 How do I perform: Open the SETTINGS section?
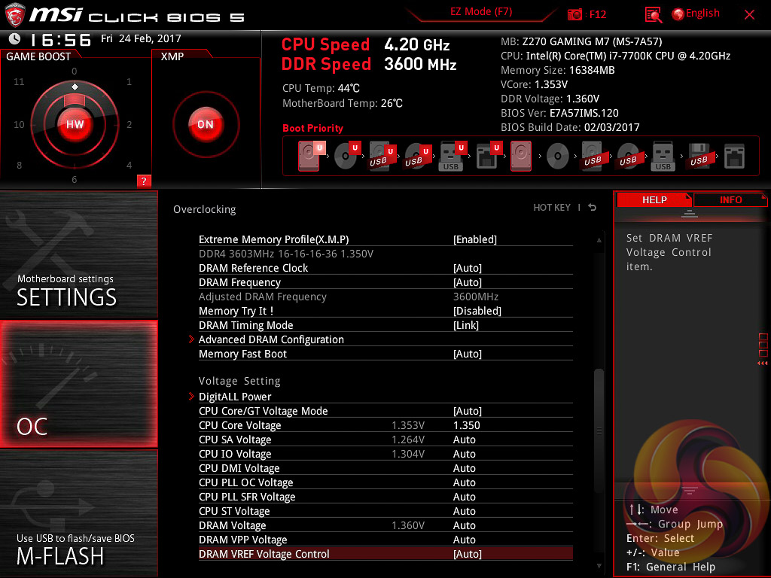click(x=78, y=254)
